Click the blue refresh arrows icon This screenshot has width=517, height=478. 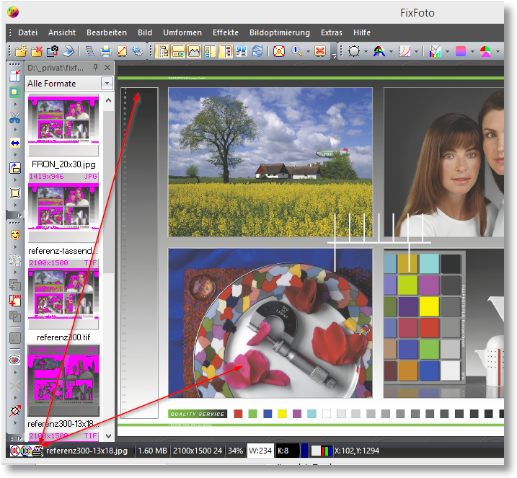pyautogui.click(x=257, y=51)
